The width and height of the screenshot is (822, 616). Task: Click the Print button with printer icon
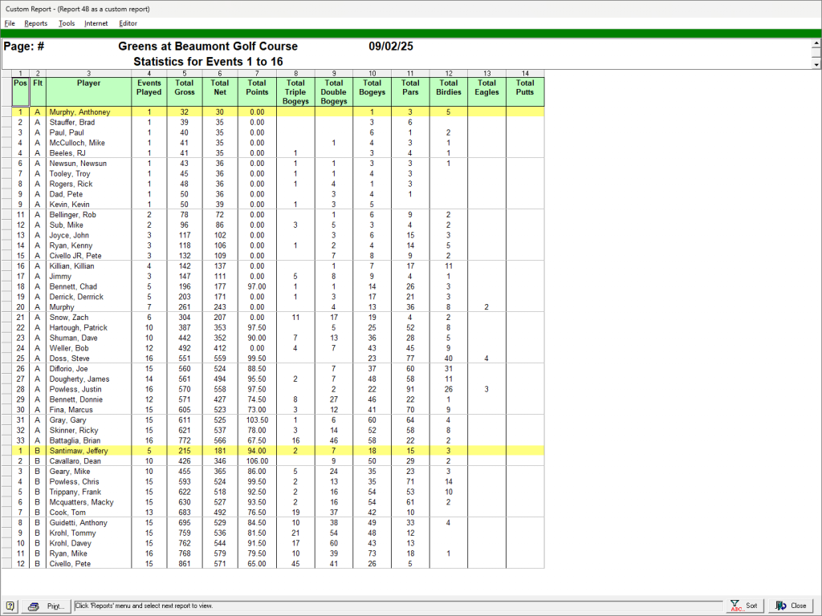[x=47, y=606]
